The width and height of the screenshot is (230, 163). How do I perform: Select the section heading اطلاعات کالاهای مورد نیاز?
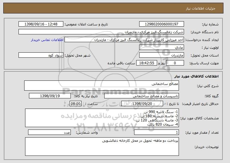tap(197, 76)
